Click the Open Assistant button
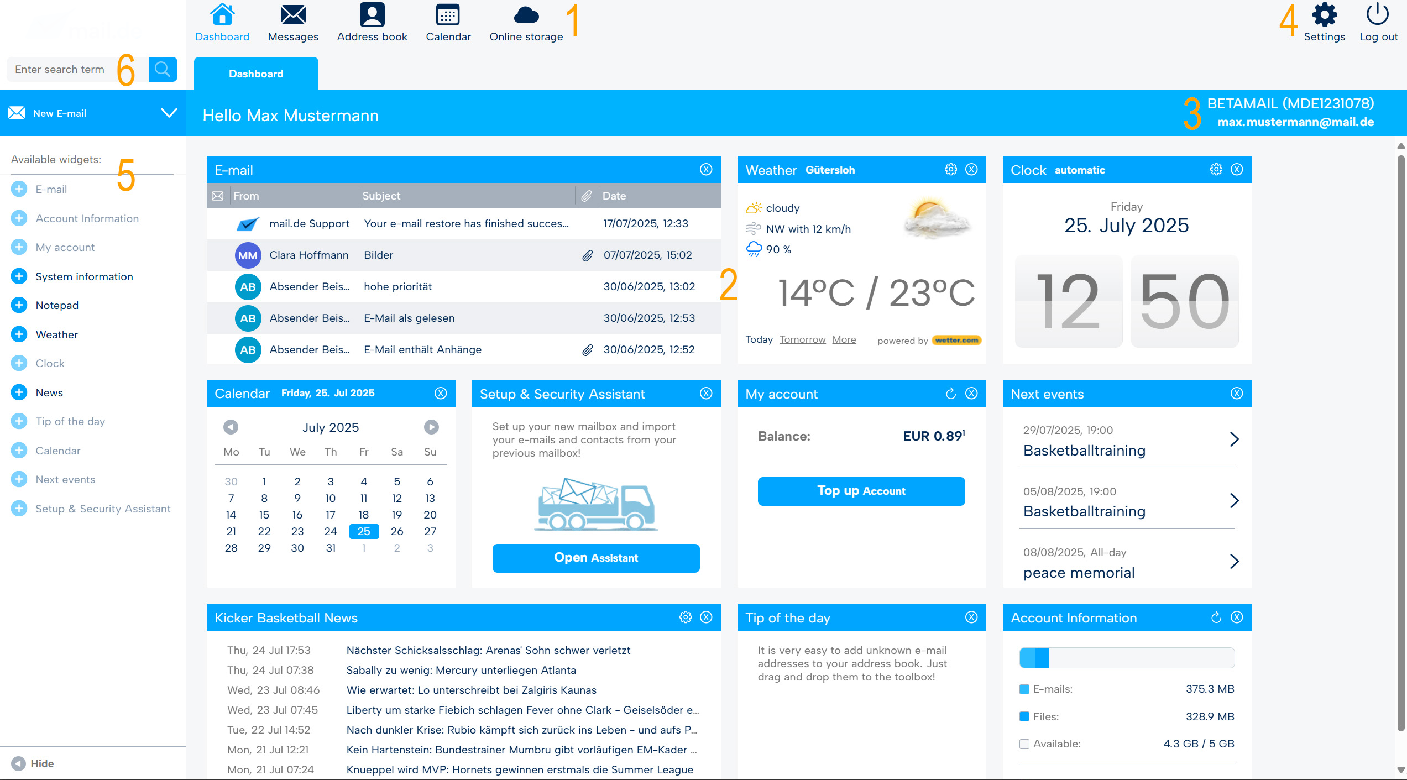This screenshot has height=780, width=1407. pyautogui.click(x=596, y=558)
